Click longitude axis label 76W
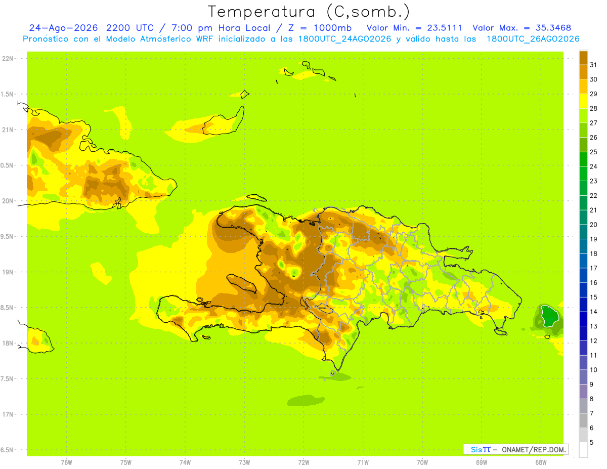 67,462
